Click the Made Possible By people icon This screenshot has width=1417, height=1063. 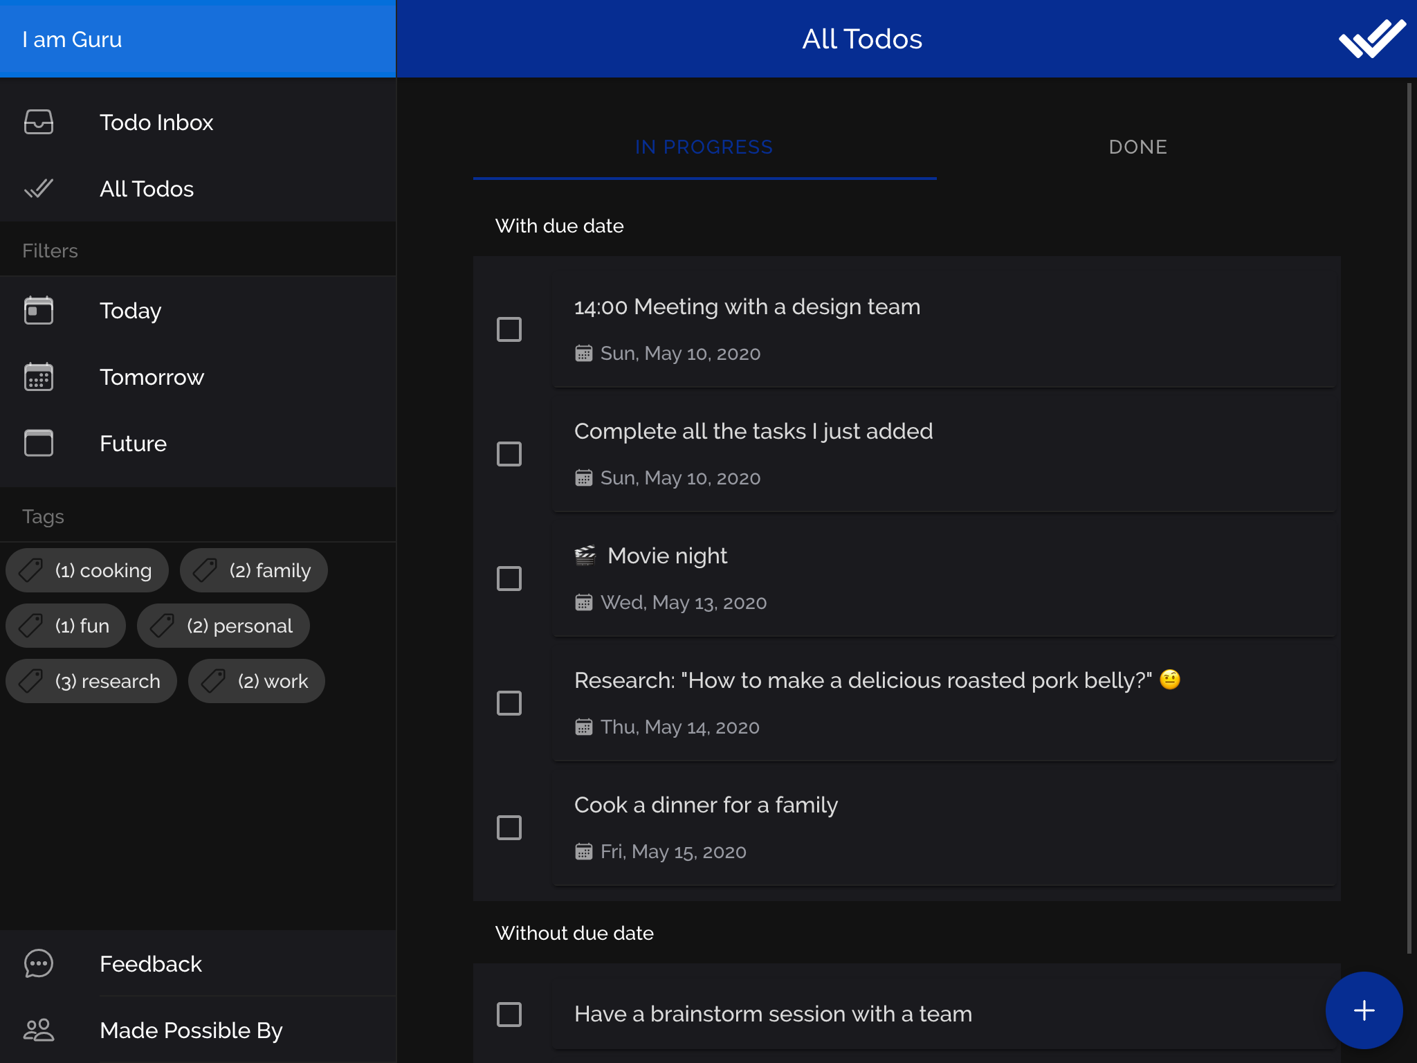[39, 1030]
